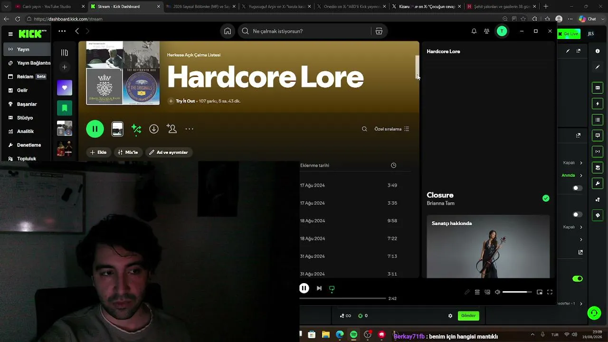
Task: Create new playlist with plus icon
Action: [65, 67]
